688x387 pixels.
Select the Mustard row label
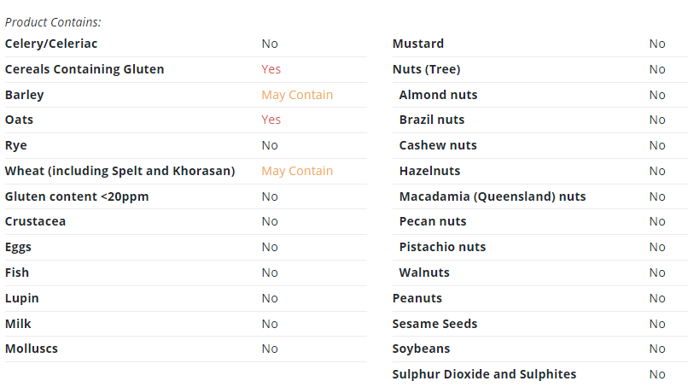[x=418, y=44]
